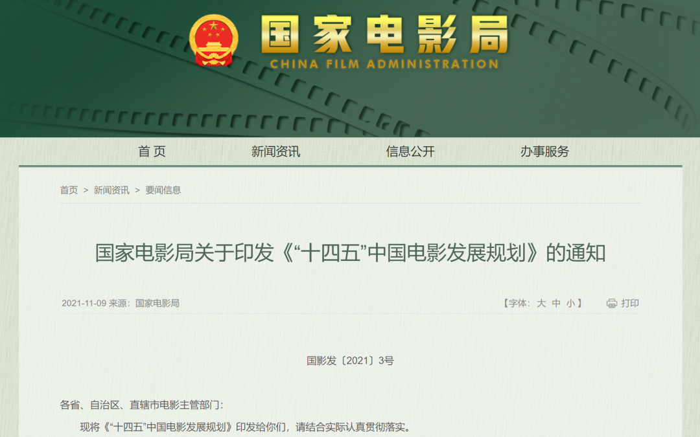Select the article headline about “十四五”中国电影发展规划
Viewport: 700px width, 437px height.
pos(350,253)
